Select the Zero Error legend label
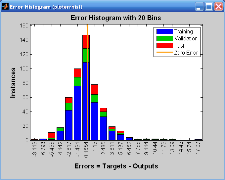225x180 pixels. (186, 53)
